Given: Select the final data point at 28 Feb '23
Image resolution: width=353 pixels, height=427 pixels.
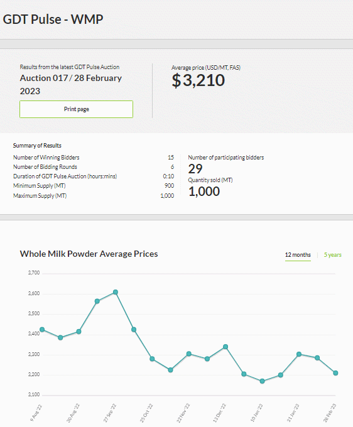Looking at the screenshot, I should click(335, 373).
